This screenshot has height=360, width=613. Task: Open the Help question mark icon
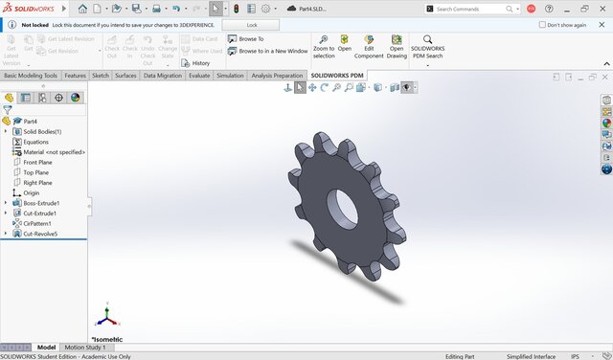tap(549, 9)
